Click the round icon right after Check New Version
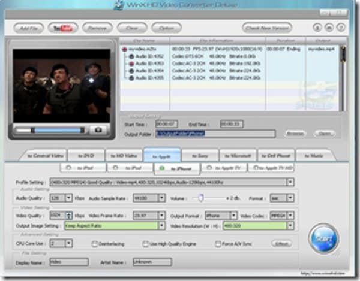Screen dimensions: 360x281 point(317,28)
